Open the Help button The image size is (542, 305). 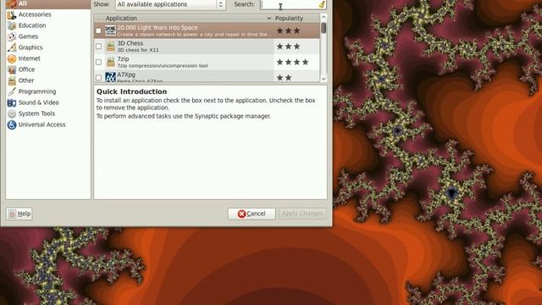tap(19, 213)
